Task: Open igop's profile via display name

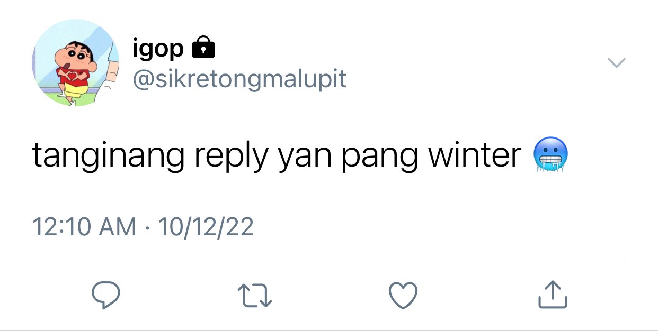Action: [x=158, y=49]
